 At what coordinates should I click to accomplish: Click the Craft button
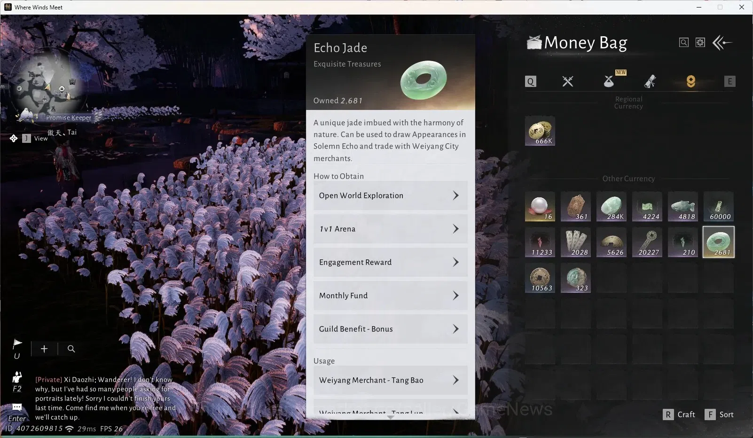pos(679,415)
